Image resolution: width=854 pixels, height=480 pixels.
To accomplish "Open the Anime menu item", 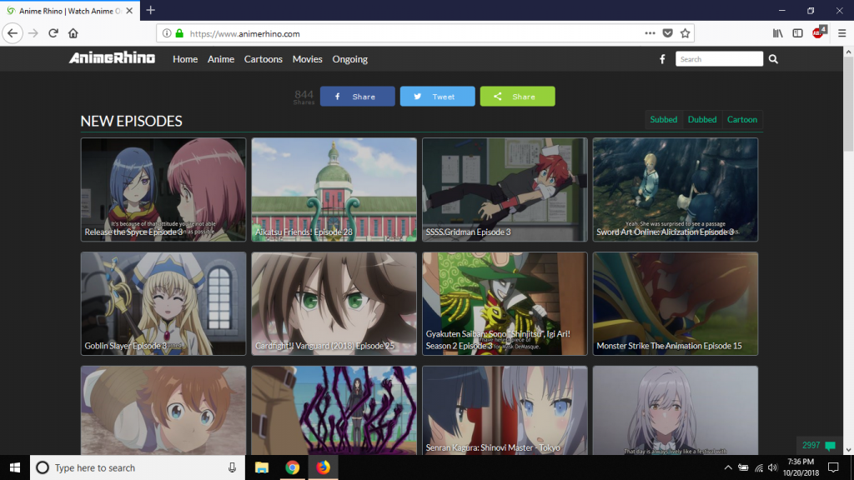I will [220, 59].
